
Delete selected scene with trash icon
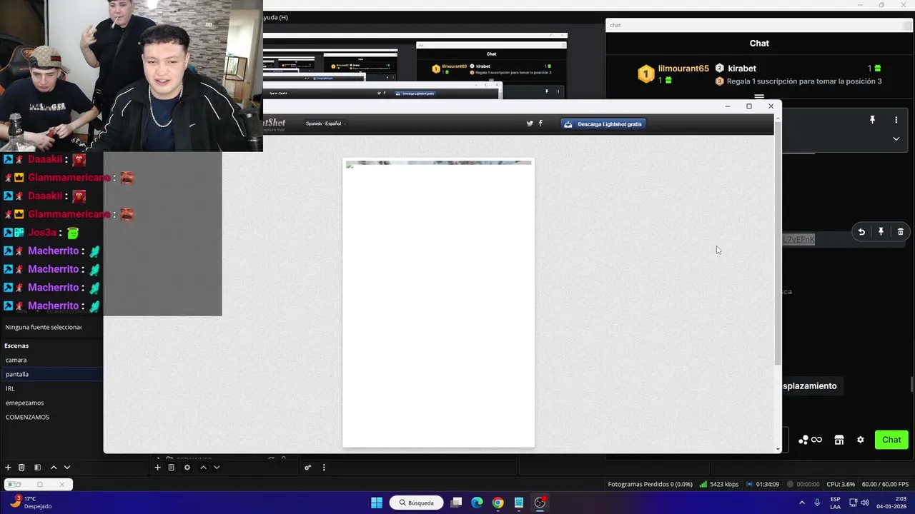pyautogui.click(x=21, y=468)
